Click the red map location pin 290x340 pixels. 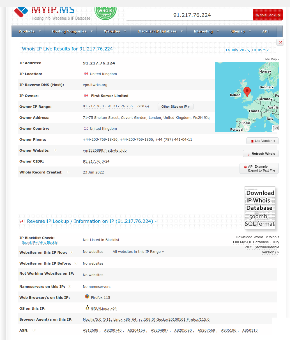[247, 92]
